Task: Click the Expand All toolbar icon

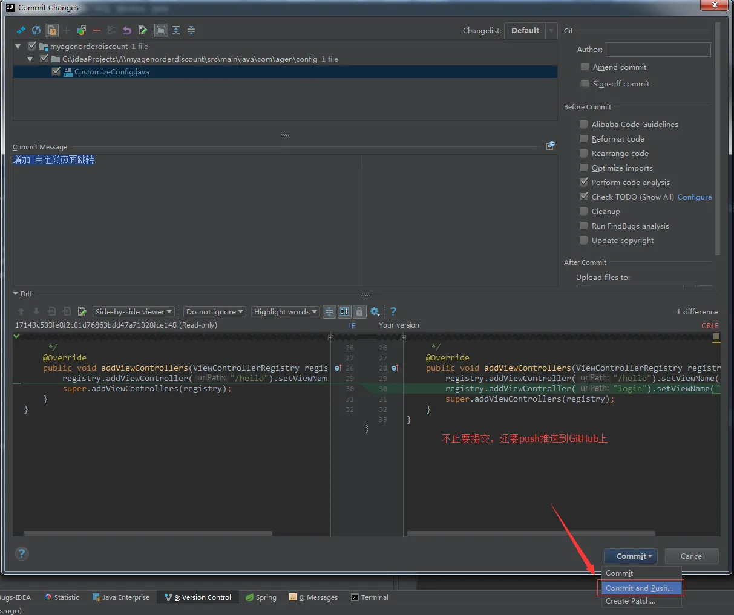Action: 176,30
